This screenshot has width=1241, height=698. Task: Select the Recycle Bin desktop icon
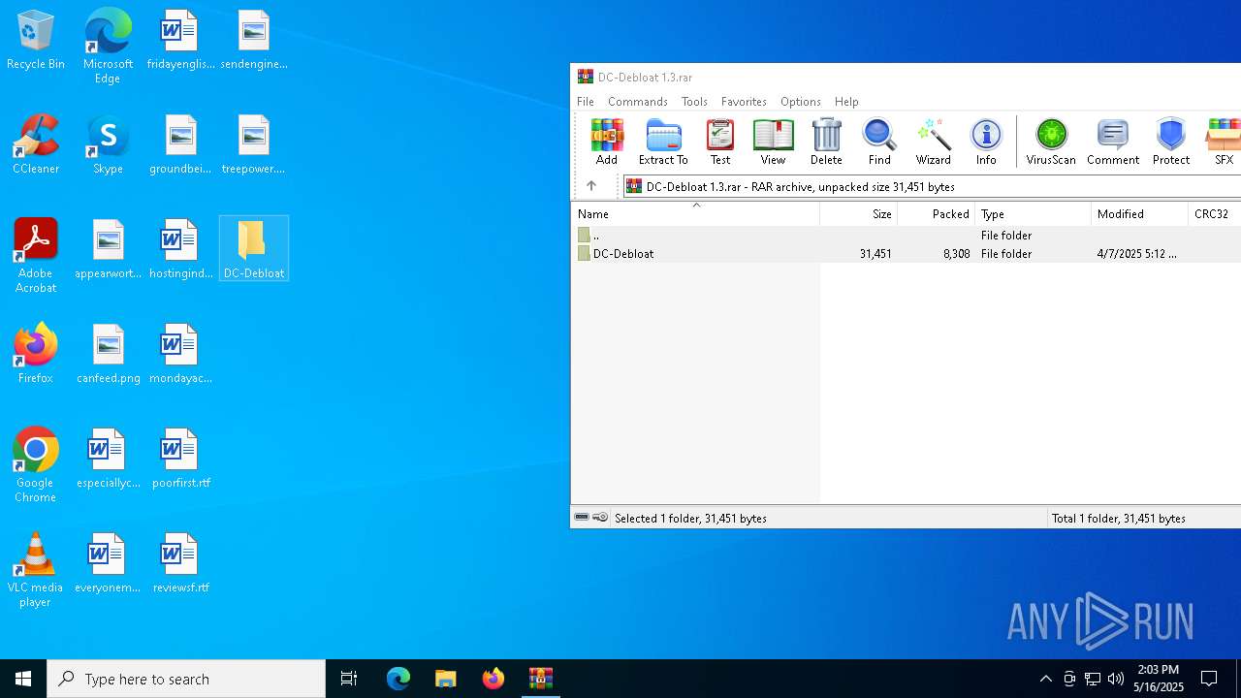coord(36,41)
